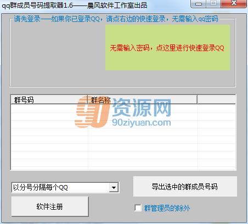Open the 以分号分隔每个QQ dropdown arrow
The image size is (248, 224).
pyautogui.click(x=114, y=187)
